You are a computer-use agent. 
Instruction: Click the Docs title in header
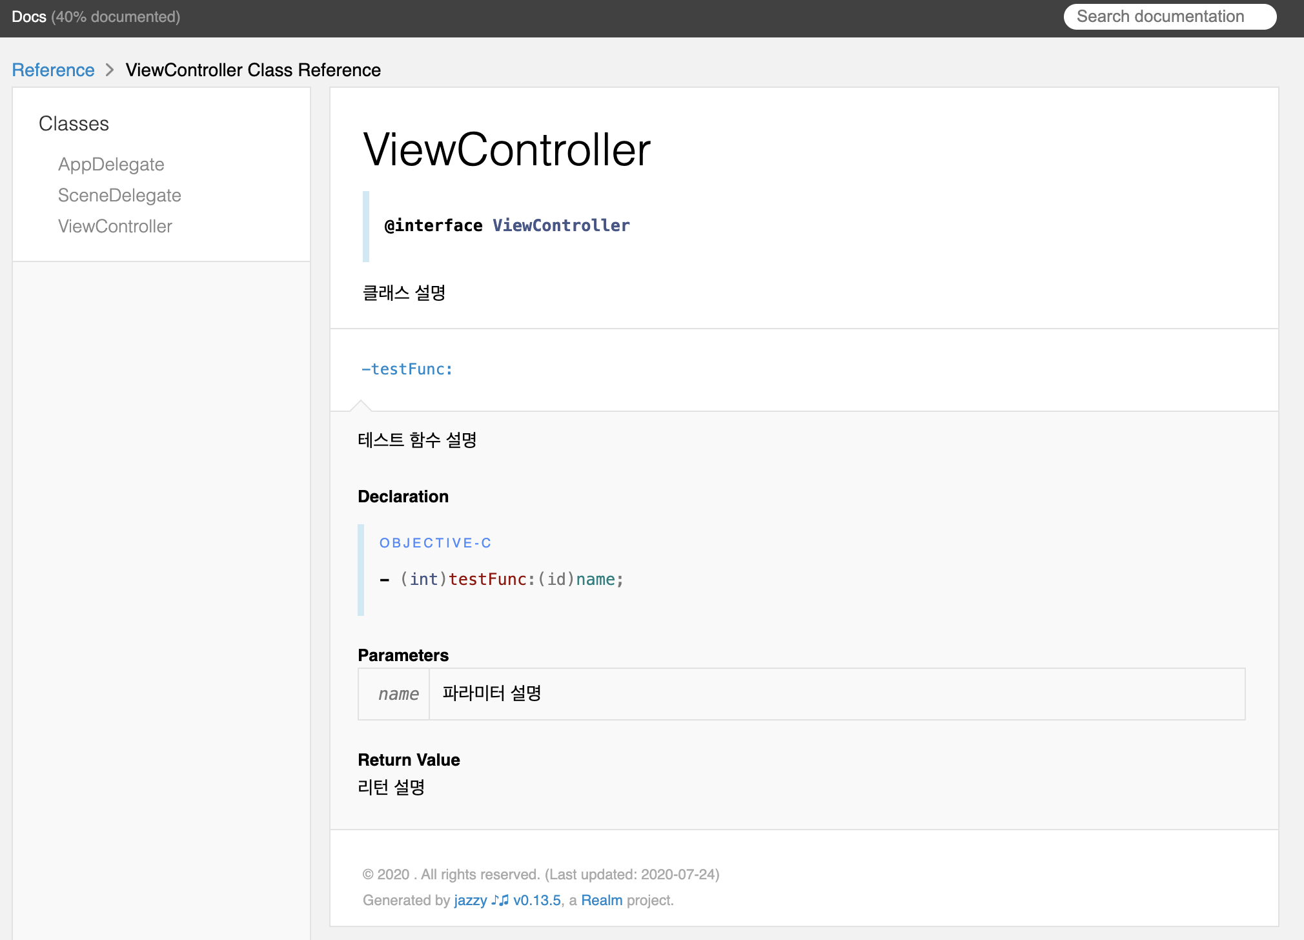tap(28, 17)
